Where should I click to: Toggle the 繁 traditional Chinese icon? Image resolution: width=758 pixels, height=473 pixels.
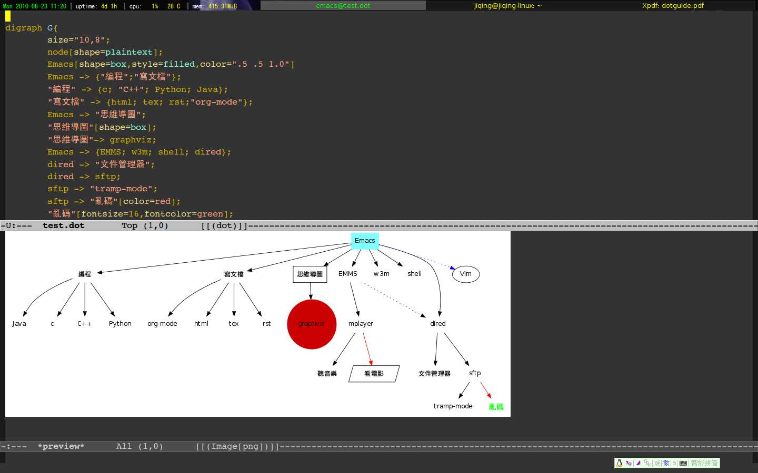click(x=666, y=463)
